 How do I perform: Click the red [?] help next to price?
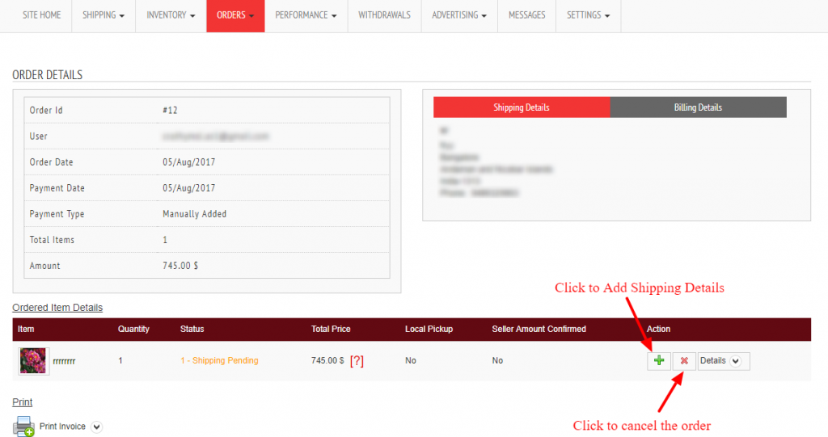tap(357, 361)
